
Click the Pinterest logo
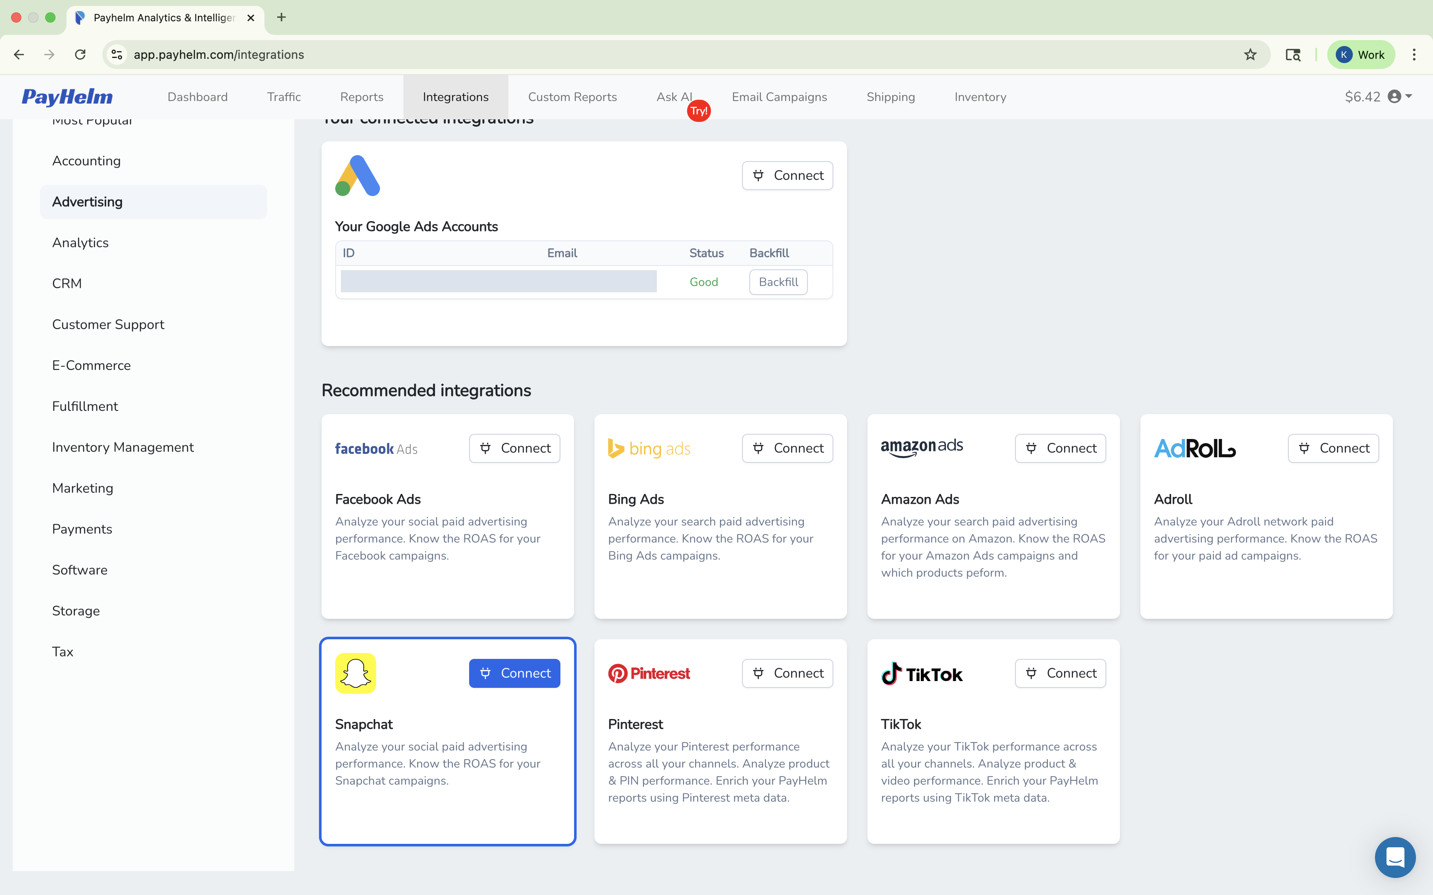click(x=648, y=673)
